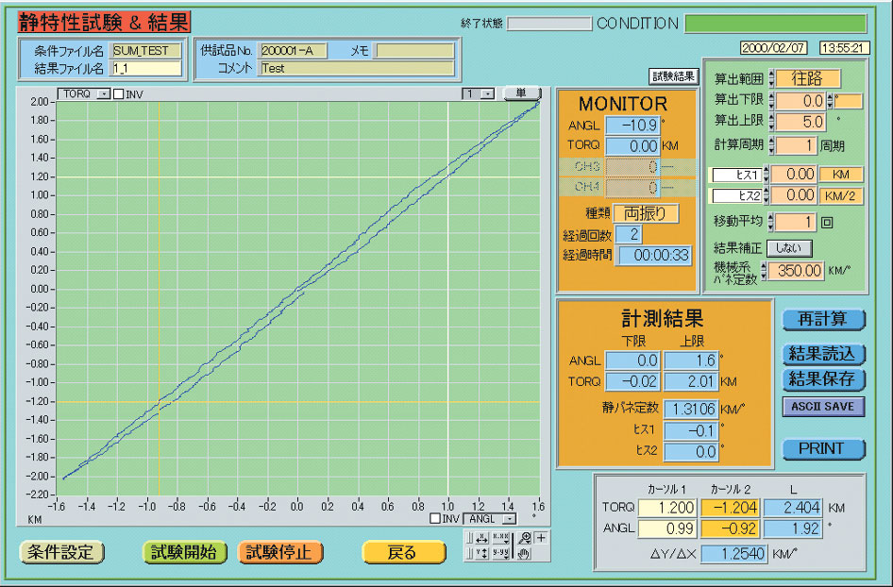Viewport: 893px width, 587px height.
Task: Toggle the 結果補正 しない switch
Action: [789, 248]
